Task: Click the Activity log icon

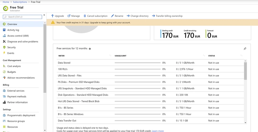Action: (x=4, y=30)
